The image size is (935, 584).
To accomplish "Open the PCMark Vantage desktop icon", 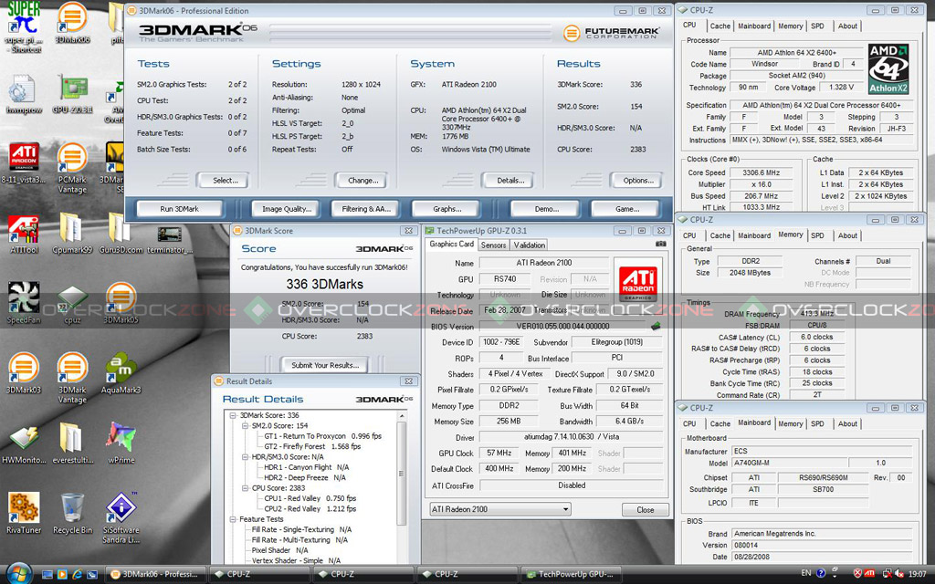I will coord(72,168).
